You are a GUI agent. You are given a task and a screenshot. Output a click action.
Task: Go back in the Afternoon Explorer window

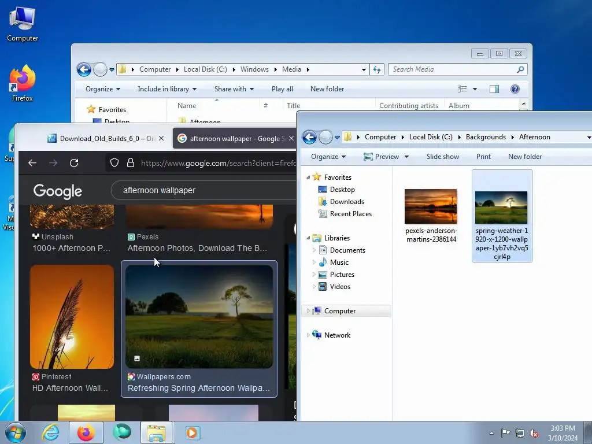coord(309,137)
